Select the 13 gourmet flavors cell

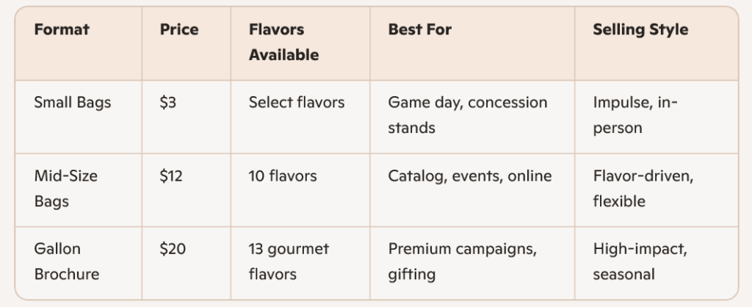point(289,261)
